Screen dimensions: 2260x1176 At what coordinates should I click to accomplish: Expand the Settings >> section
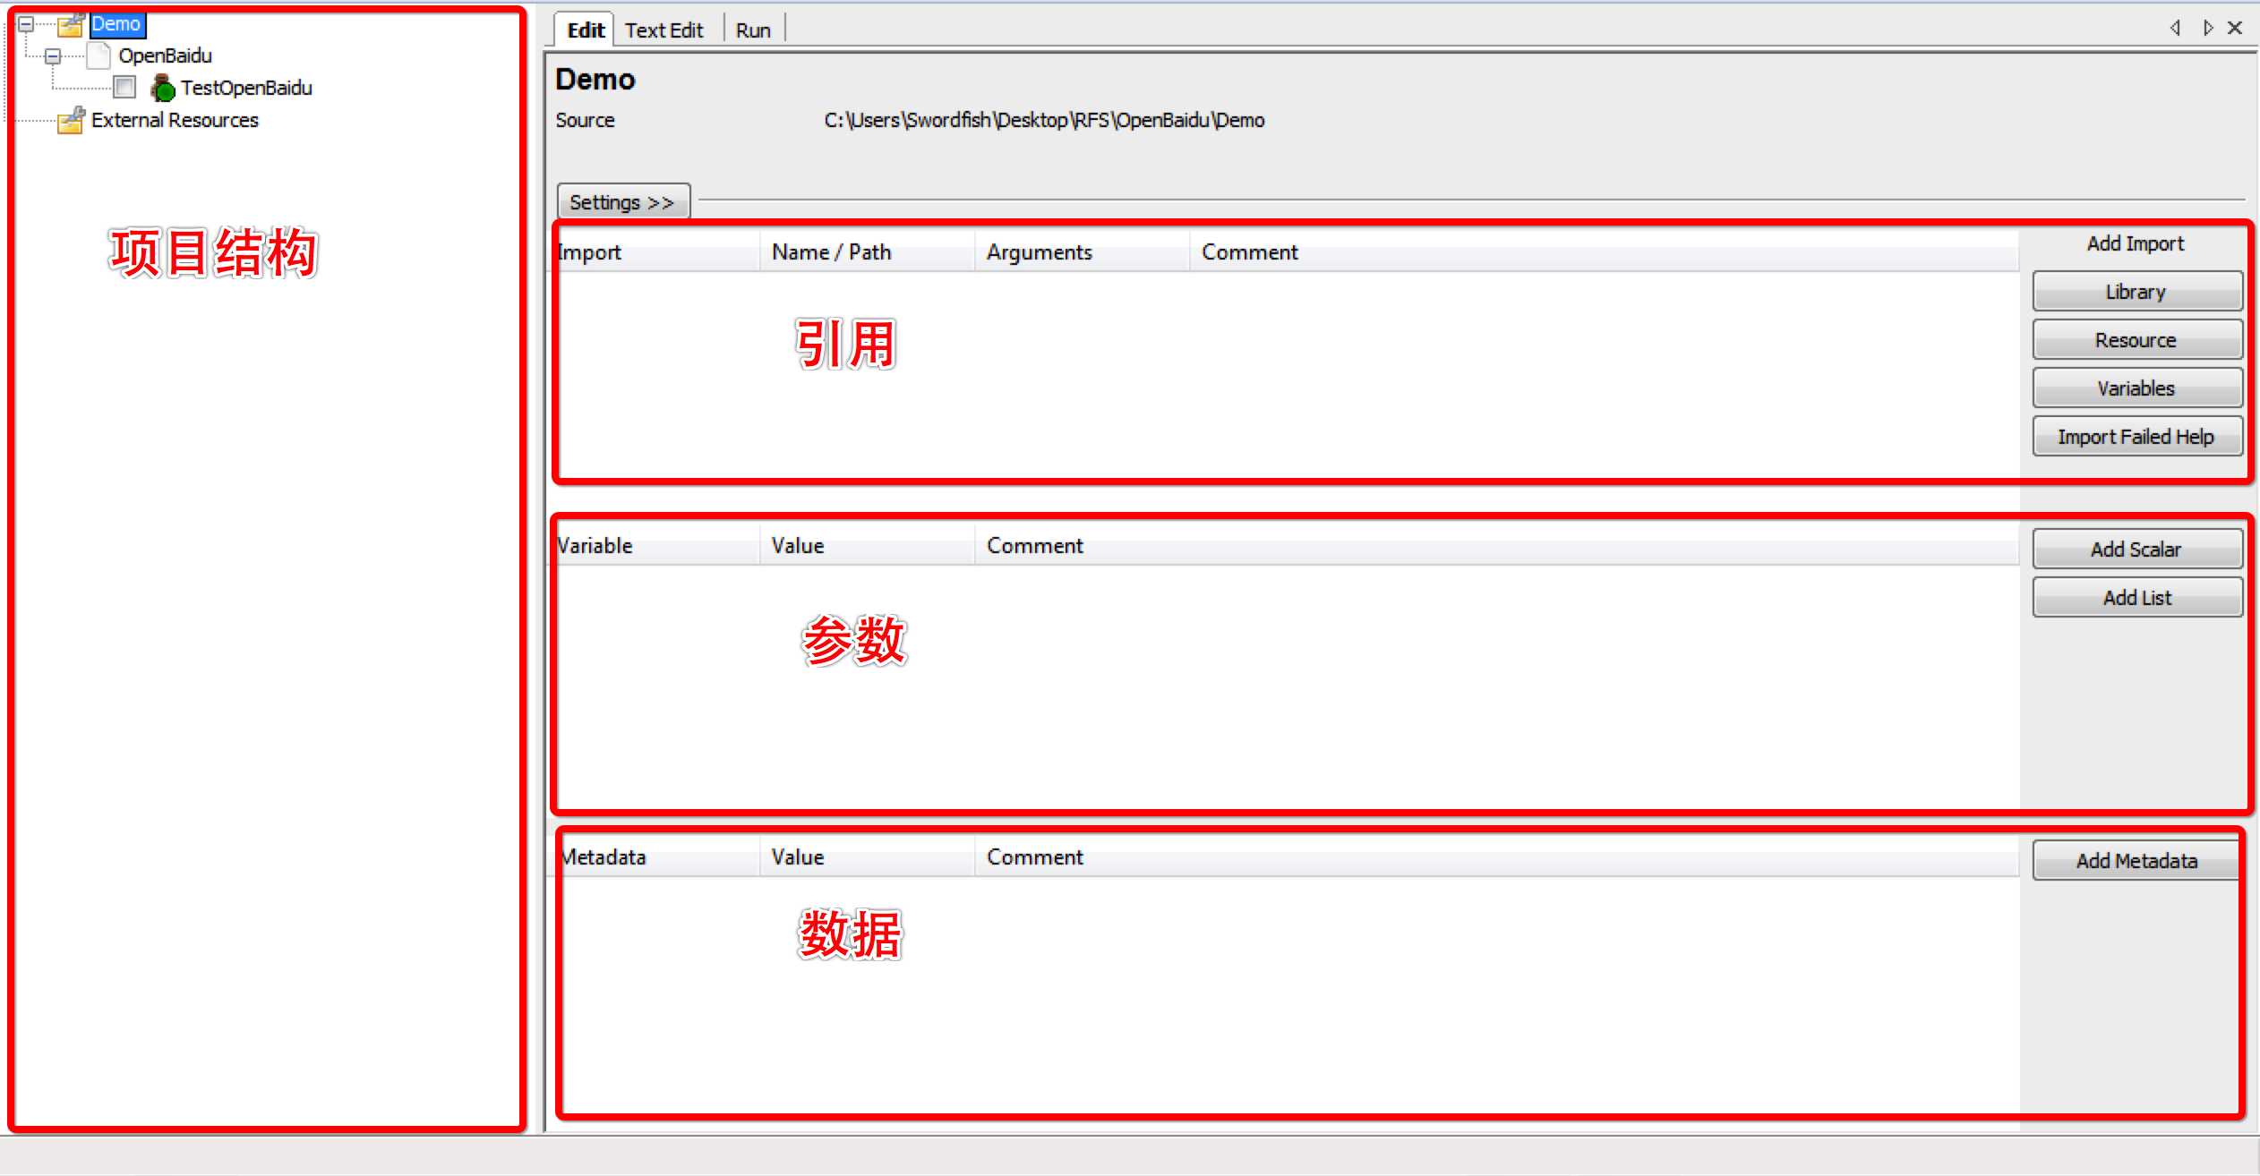(x=623, y=202)
